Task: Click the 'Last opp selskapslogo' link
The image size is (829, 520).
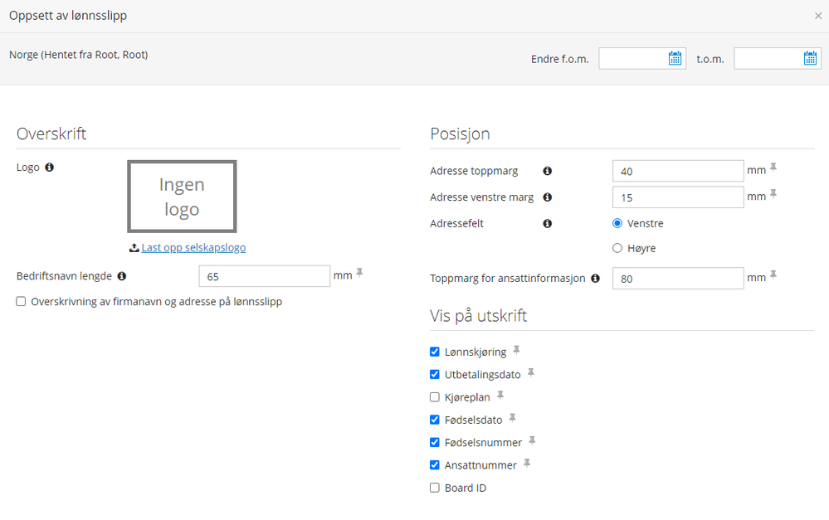Action: click(x=193, y=248)
